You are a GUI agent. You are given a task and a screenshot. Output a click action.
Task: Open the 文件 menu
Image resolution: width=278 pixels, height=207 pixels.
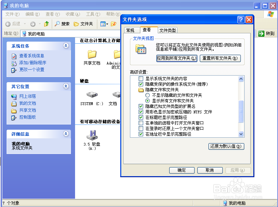coord(12,14)
